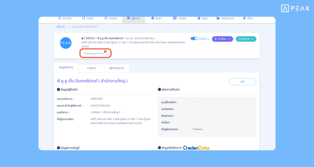
Task: Open the ตั้งค่า settings menu
Action: point(248,18)
